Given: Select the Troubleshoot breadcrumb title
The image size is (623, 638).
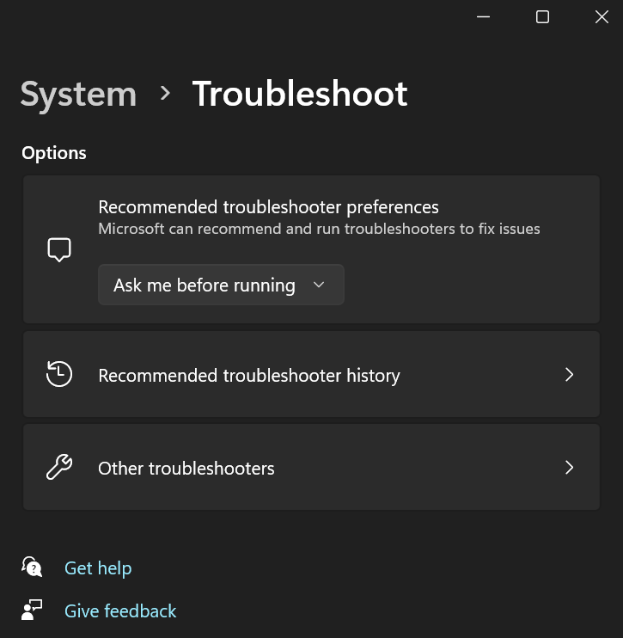Looking at the screenshot, I should [x=299, y=94].
